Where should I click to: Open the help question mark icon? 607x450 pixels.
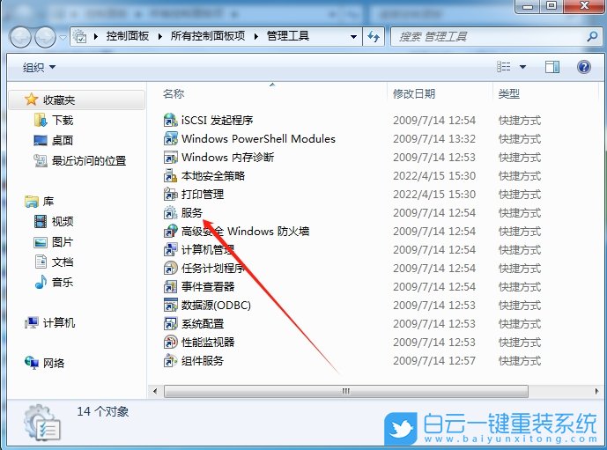584,67
